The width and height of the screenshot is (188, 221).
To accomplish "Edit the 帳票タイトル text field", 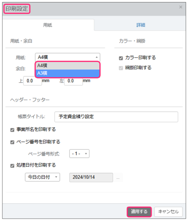I will 116,117.
